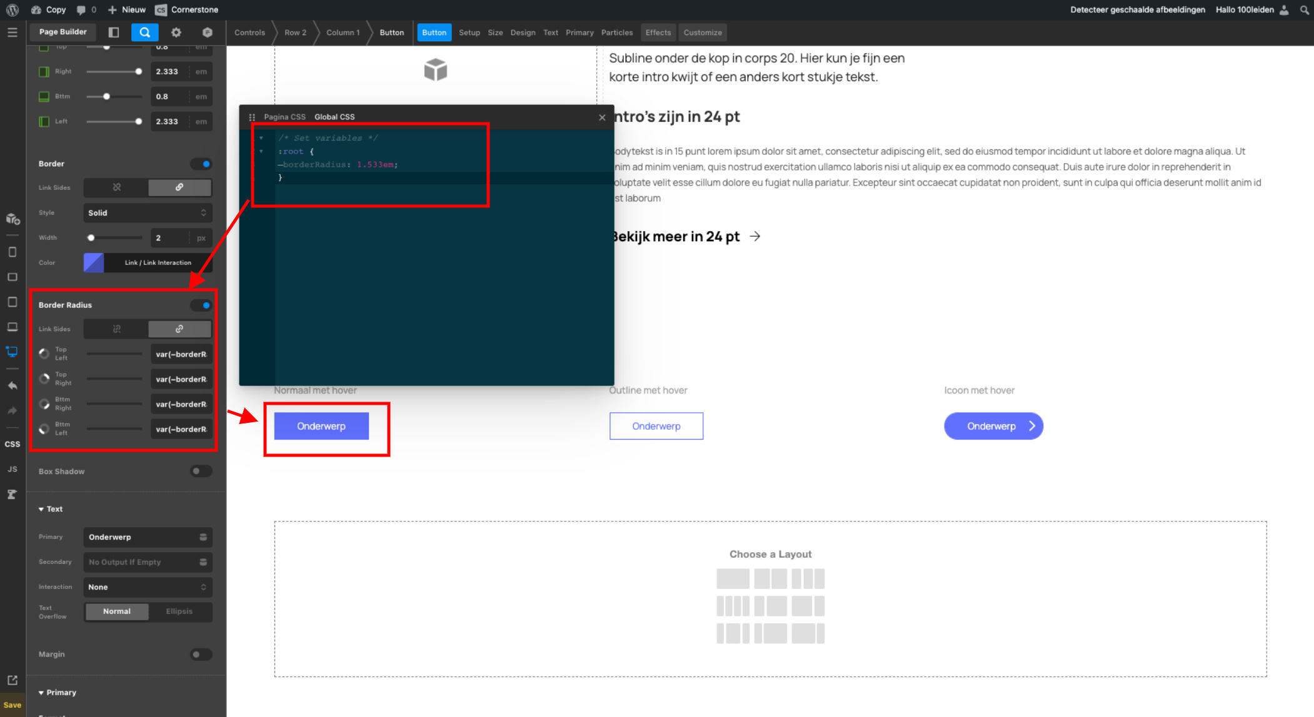Click the WordPress logo icon

tap(13, 9)
